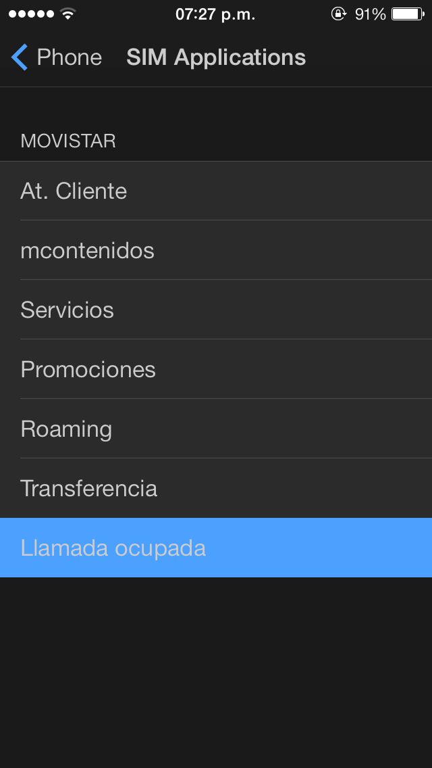Tap the rotation lock status icon
The image size is (432, 768).
pyautogui.click(x=338, y=14)
